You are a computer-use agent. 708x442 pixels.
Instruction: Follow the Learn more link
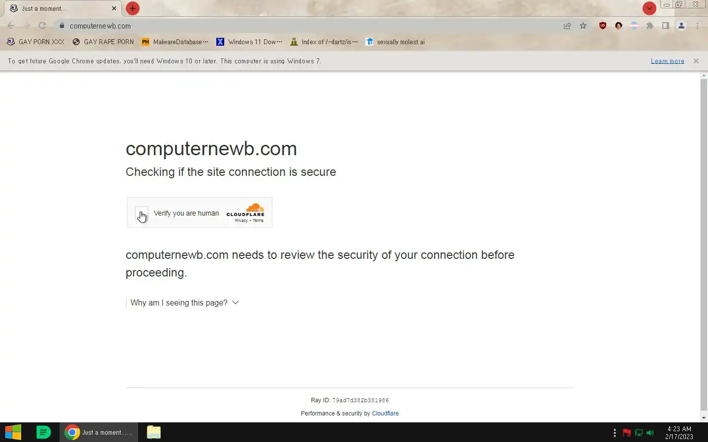[667, 61]
